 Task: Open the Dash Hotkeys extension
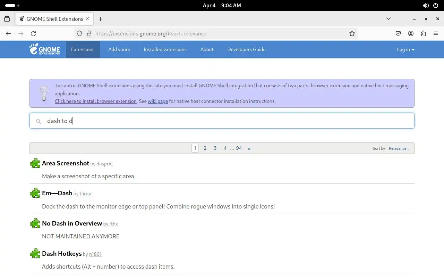coord(62,254)
